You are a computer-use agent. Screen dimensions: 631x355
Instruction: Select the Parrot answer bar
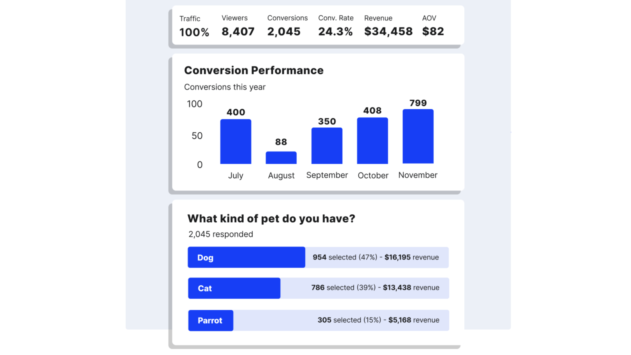pos(211,321)
